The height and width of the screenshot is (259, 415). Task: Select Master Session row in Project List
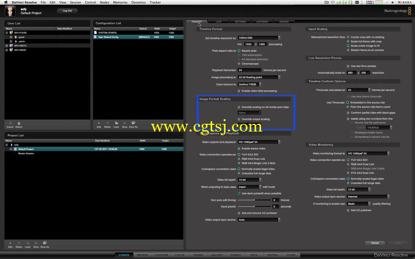point(94,153)
